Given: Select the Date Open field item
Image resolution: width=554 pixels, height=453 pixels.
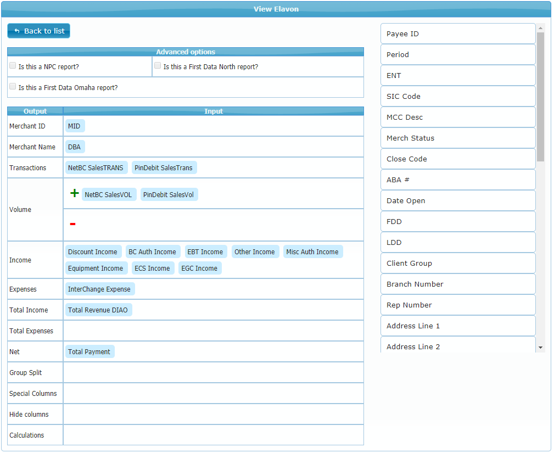Looking at the screenshot, I should pyautogui.click(x=458, y=201).
